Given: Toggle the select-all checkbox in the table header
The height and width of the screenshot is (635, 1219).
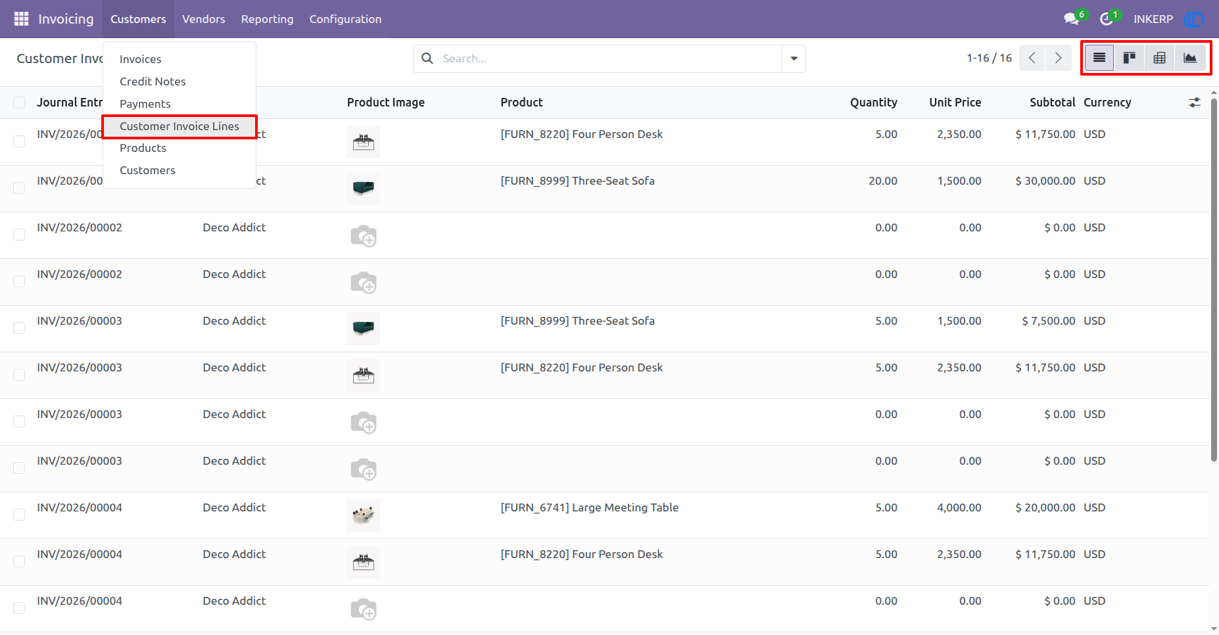Looking at the screenshot, I should pos(19,103).
